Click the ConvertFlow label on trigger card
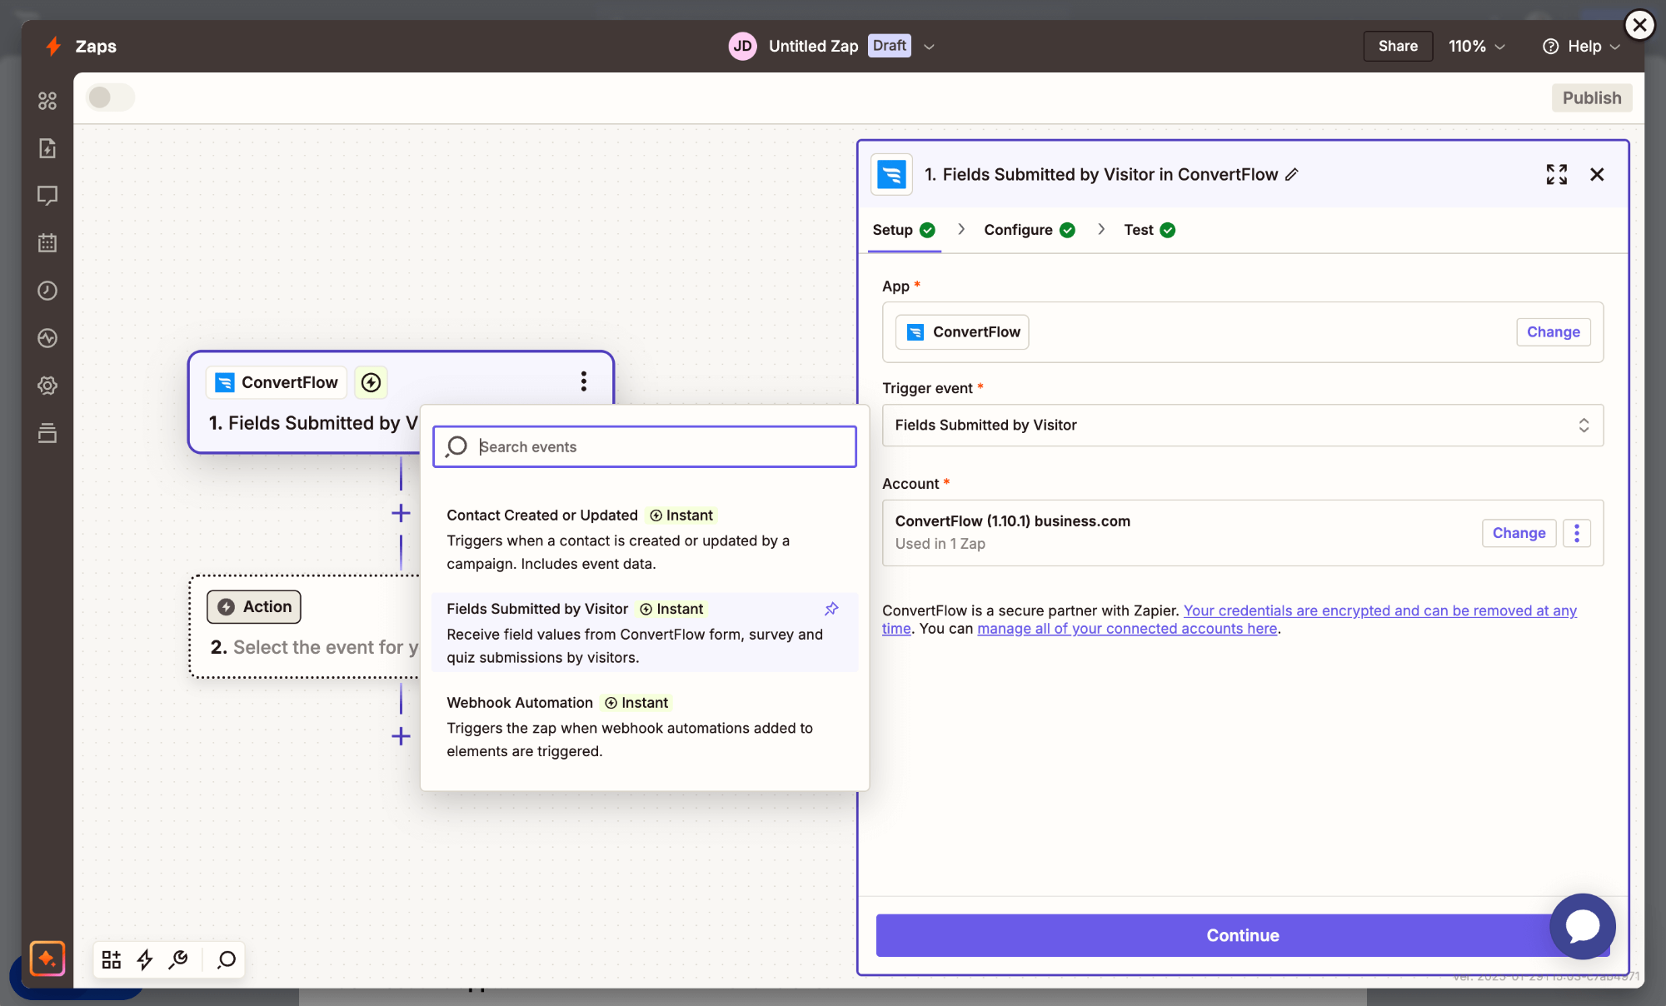The height and width of the screenshot is (1006, 1666). pos(277,382)
